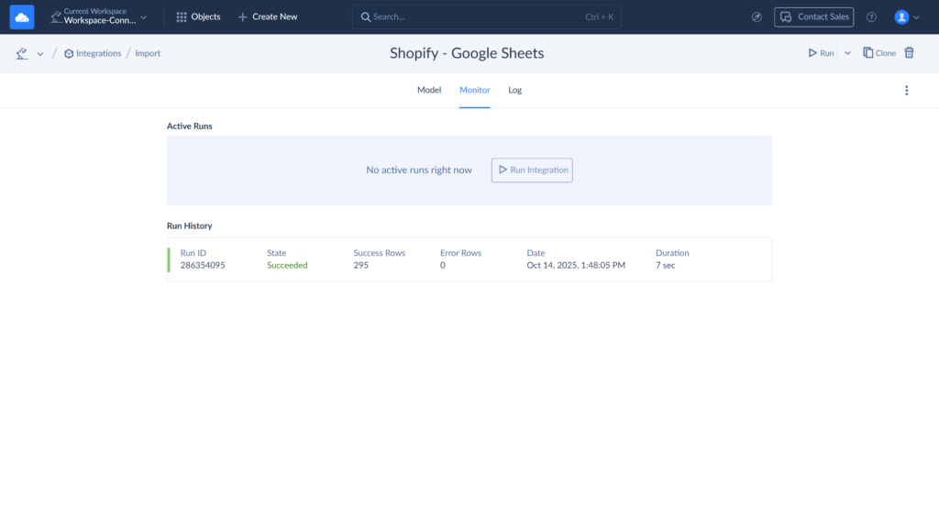Switch to the Log tab

click(x=514, y=90)
